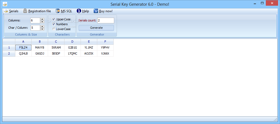The height and width of the screenshot is (124, 280).
Task: Click cell G2B1G
Action: coord(72,47)
